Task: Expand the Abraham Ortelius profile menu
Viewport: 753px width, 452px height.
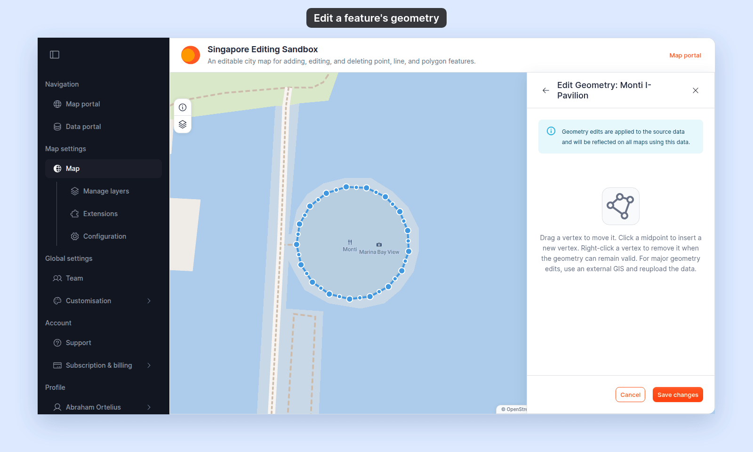Action: point(149,407)
